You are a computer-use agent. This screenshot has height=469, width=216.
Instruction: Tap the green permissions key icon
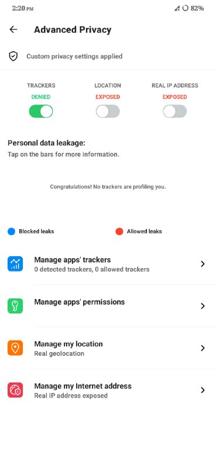tap(15, 305)
